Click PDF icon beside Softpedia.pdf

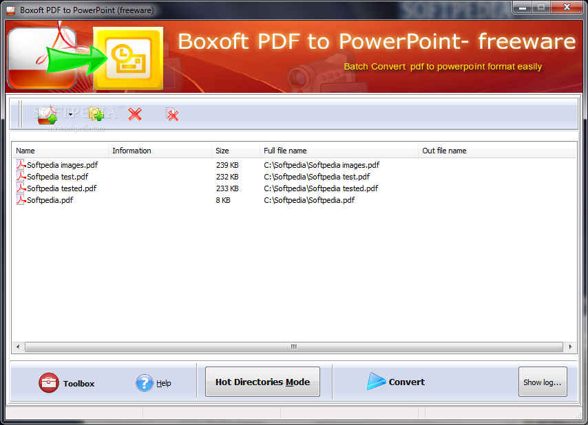click(x=21, y=199)
